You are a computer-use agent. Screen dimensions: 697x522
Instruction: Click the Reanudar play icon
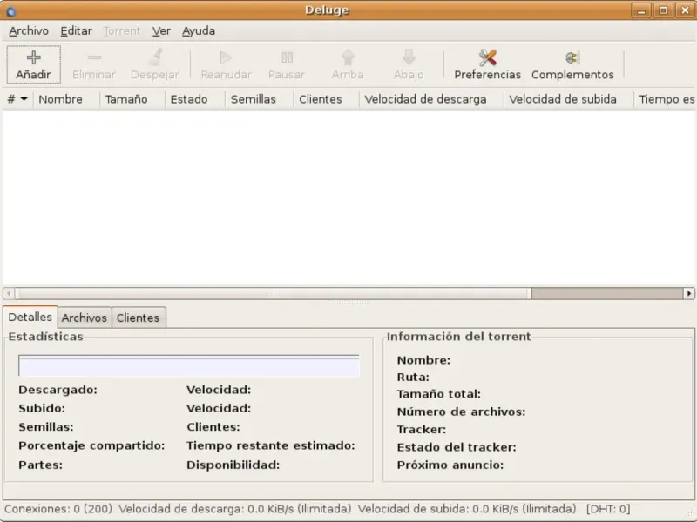click(x=226, y=57)
